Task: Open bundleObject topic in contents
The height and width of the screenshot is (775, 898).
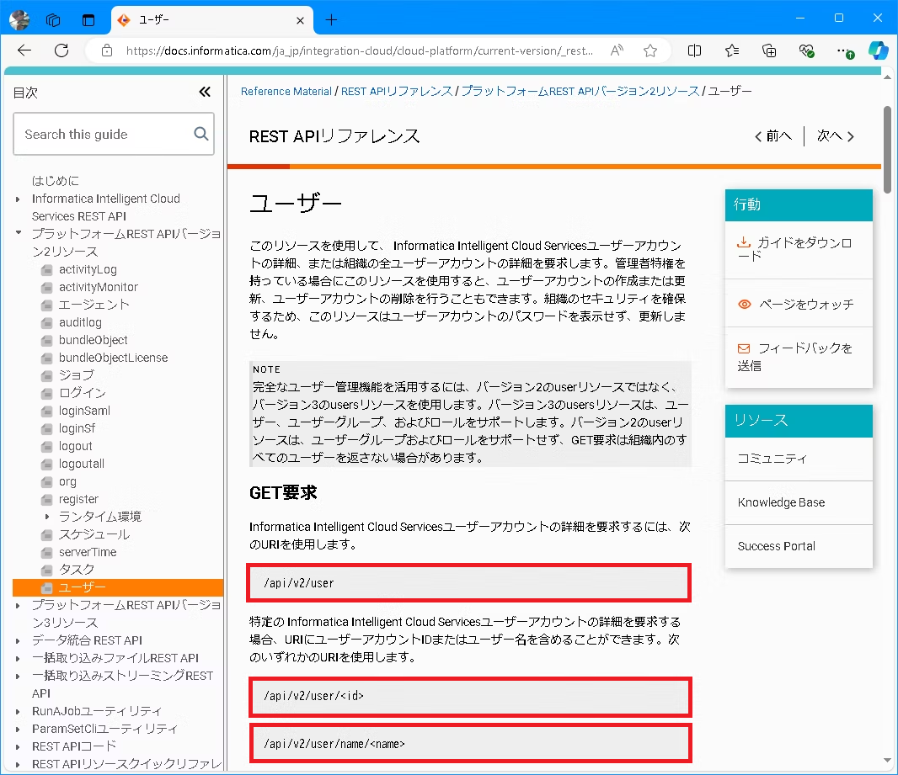Action: 94,340
